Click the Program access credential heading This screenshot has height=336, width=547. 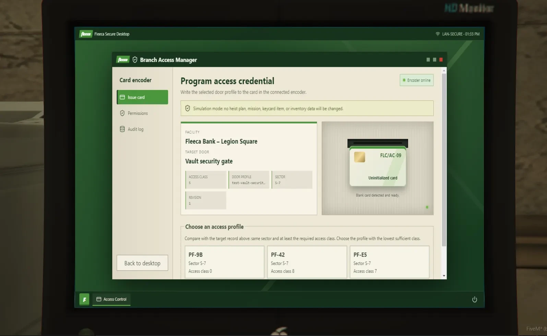227,81
